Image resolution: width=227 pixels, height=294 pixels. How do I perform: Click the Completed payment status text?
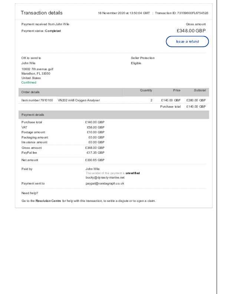click(53, 31)
